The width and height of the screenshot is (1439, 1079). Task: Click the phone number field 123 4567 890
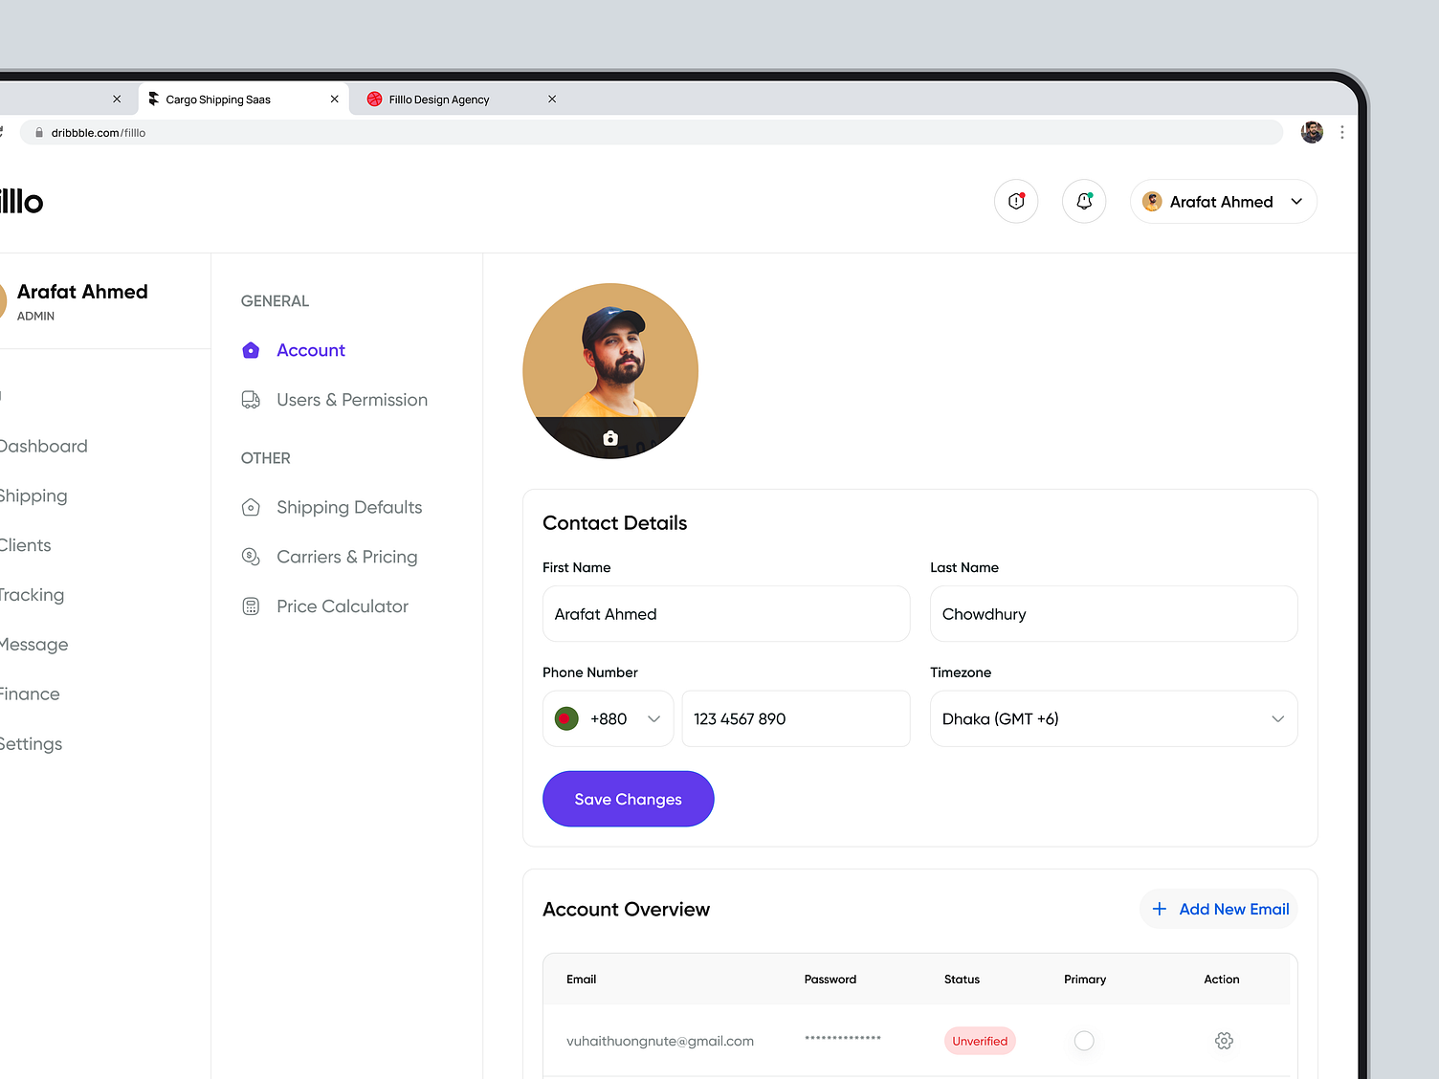796,718
